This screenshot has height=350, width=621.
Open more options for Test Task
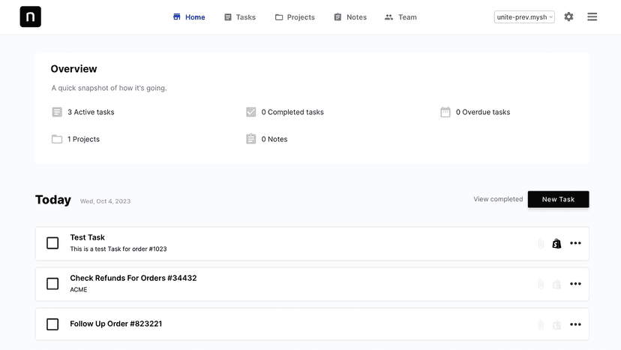[x=575, y=243]
